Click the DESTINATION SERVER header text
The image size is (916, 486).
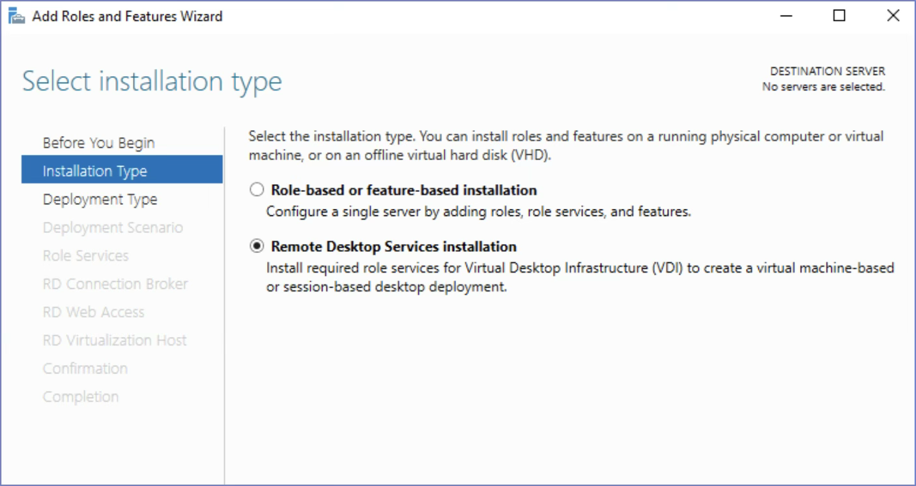coord(827,71)
